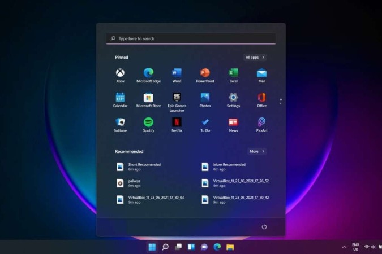Viewport: 382px width, 254px height.
Task: Launch Microsoft Edge from pinned apps
Action: tap(148, 73)
